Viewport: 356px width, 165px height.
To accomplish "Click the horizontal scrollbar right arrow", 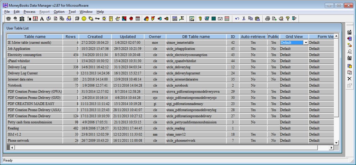I will [x=332, y=148].
